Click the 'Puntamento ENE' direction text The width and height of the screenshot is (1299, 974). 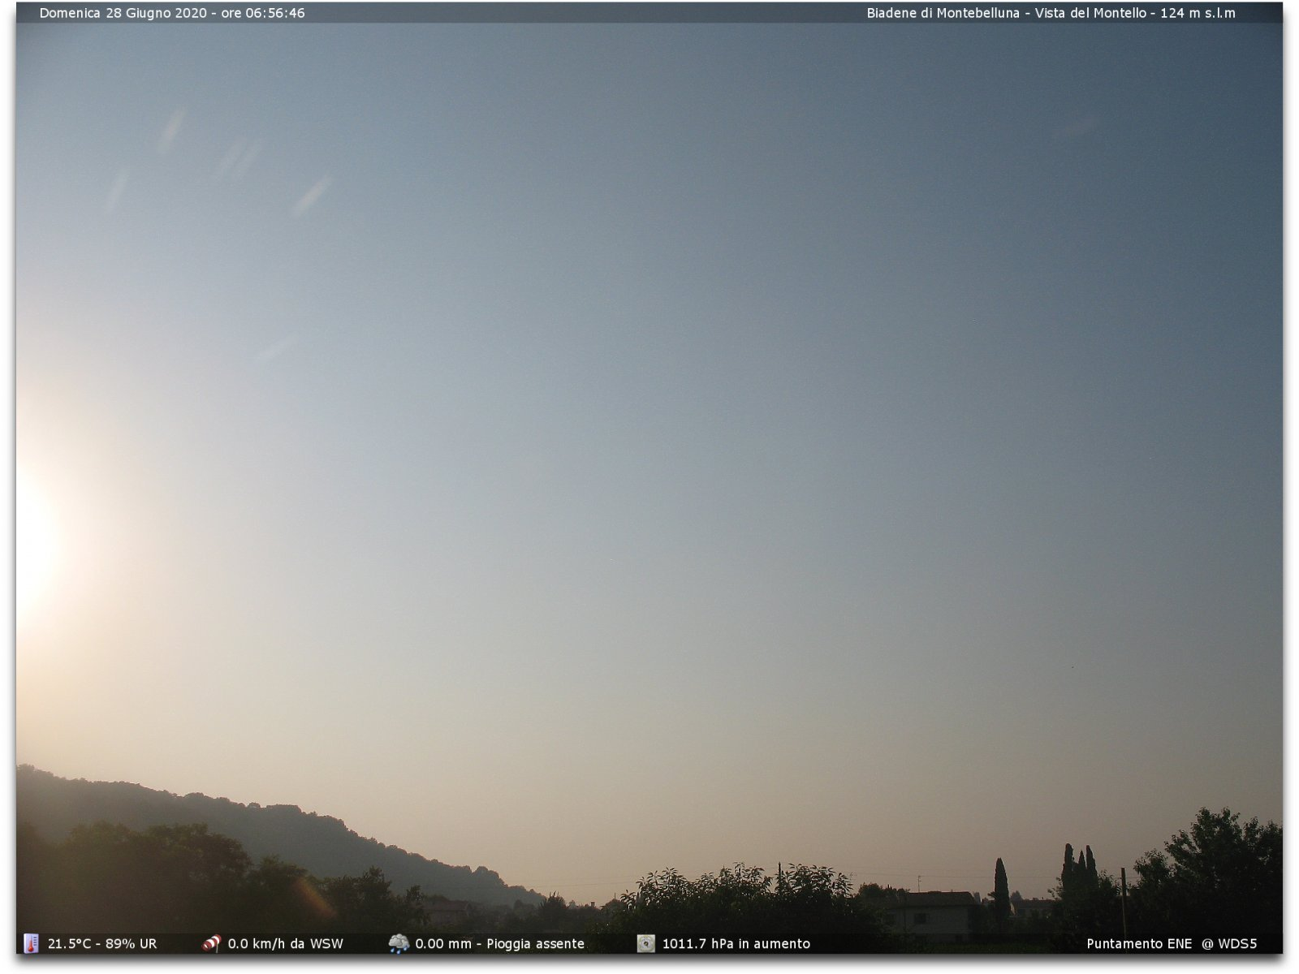pos(1139,944)
